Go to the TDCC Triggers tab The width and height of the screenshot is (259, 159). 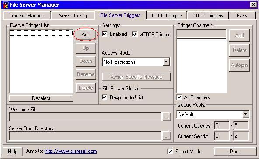[x=167, y=16]
